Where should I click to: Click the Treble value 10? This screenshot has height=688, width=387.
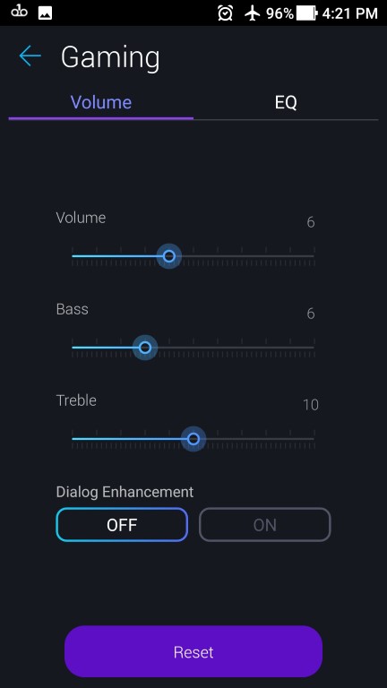[311, 405]
